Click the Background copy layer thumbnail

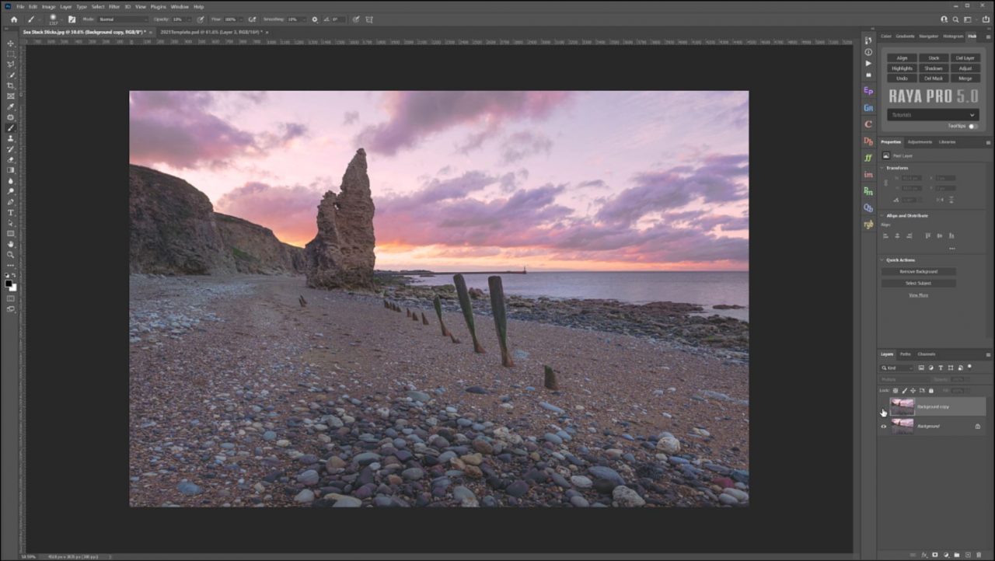[x=902, y=406]
